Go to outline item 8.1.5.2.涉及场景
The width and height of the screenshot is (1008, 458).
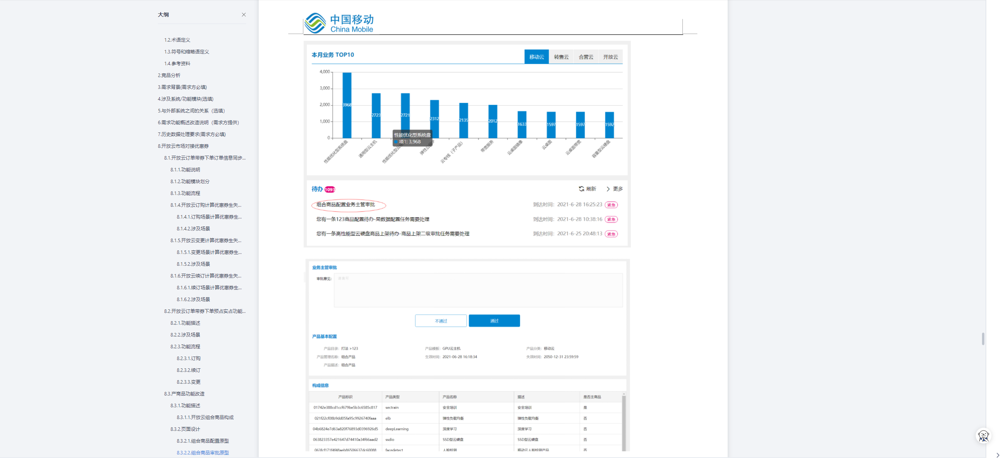coord(193,264)
